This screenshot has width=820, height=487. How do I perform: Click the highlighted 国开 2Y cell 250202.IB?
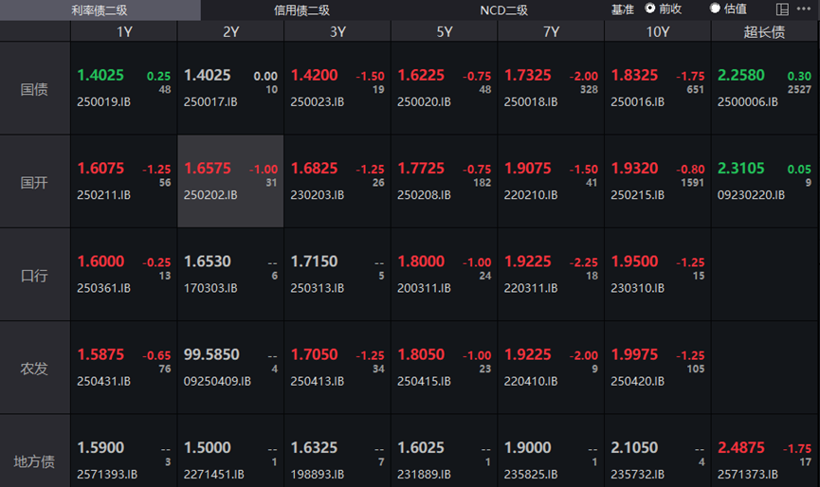point(230,181)
